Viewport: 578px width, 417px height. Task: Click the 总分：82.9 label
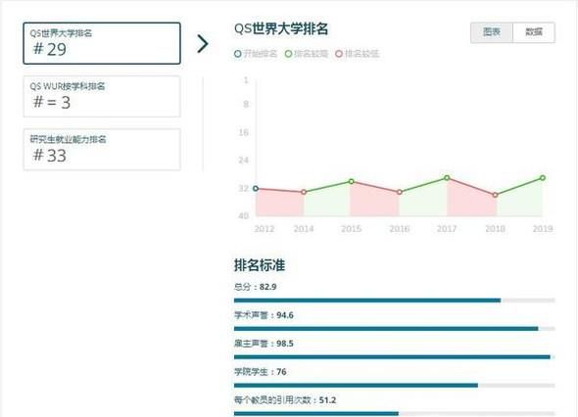pyautogui.click(x=255, y=287)
